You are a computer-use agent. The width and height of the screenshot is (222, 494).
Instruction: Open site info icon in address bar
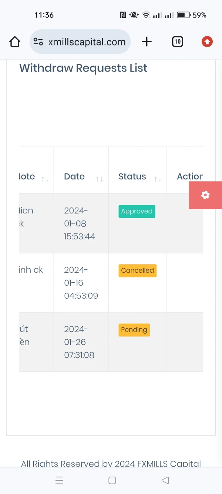(x=38, y=42)
